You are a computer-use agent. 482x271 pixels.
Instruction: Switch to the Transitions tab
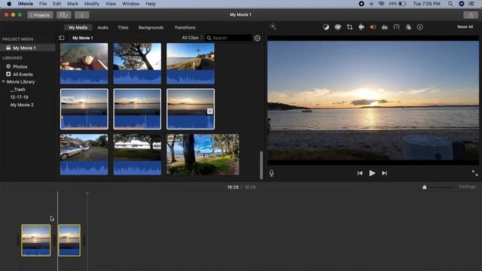[x=185, y=27]
